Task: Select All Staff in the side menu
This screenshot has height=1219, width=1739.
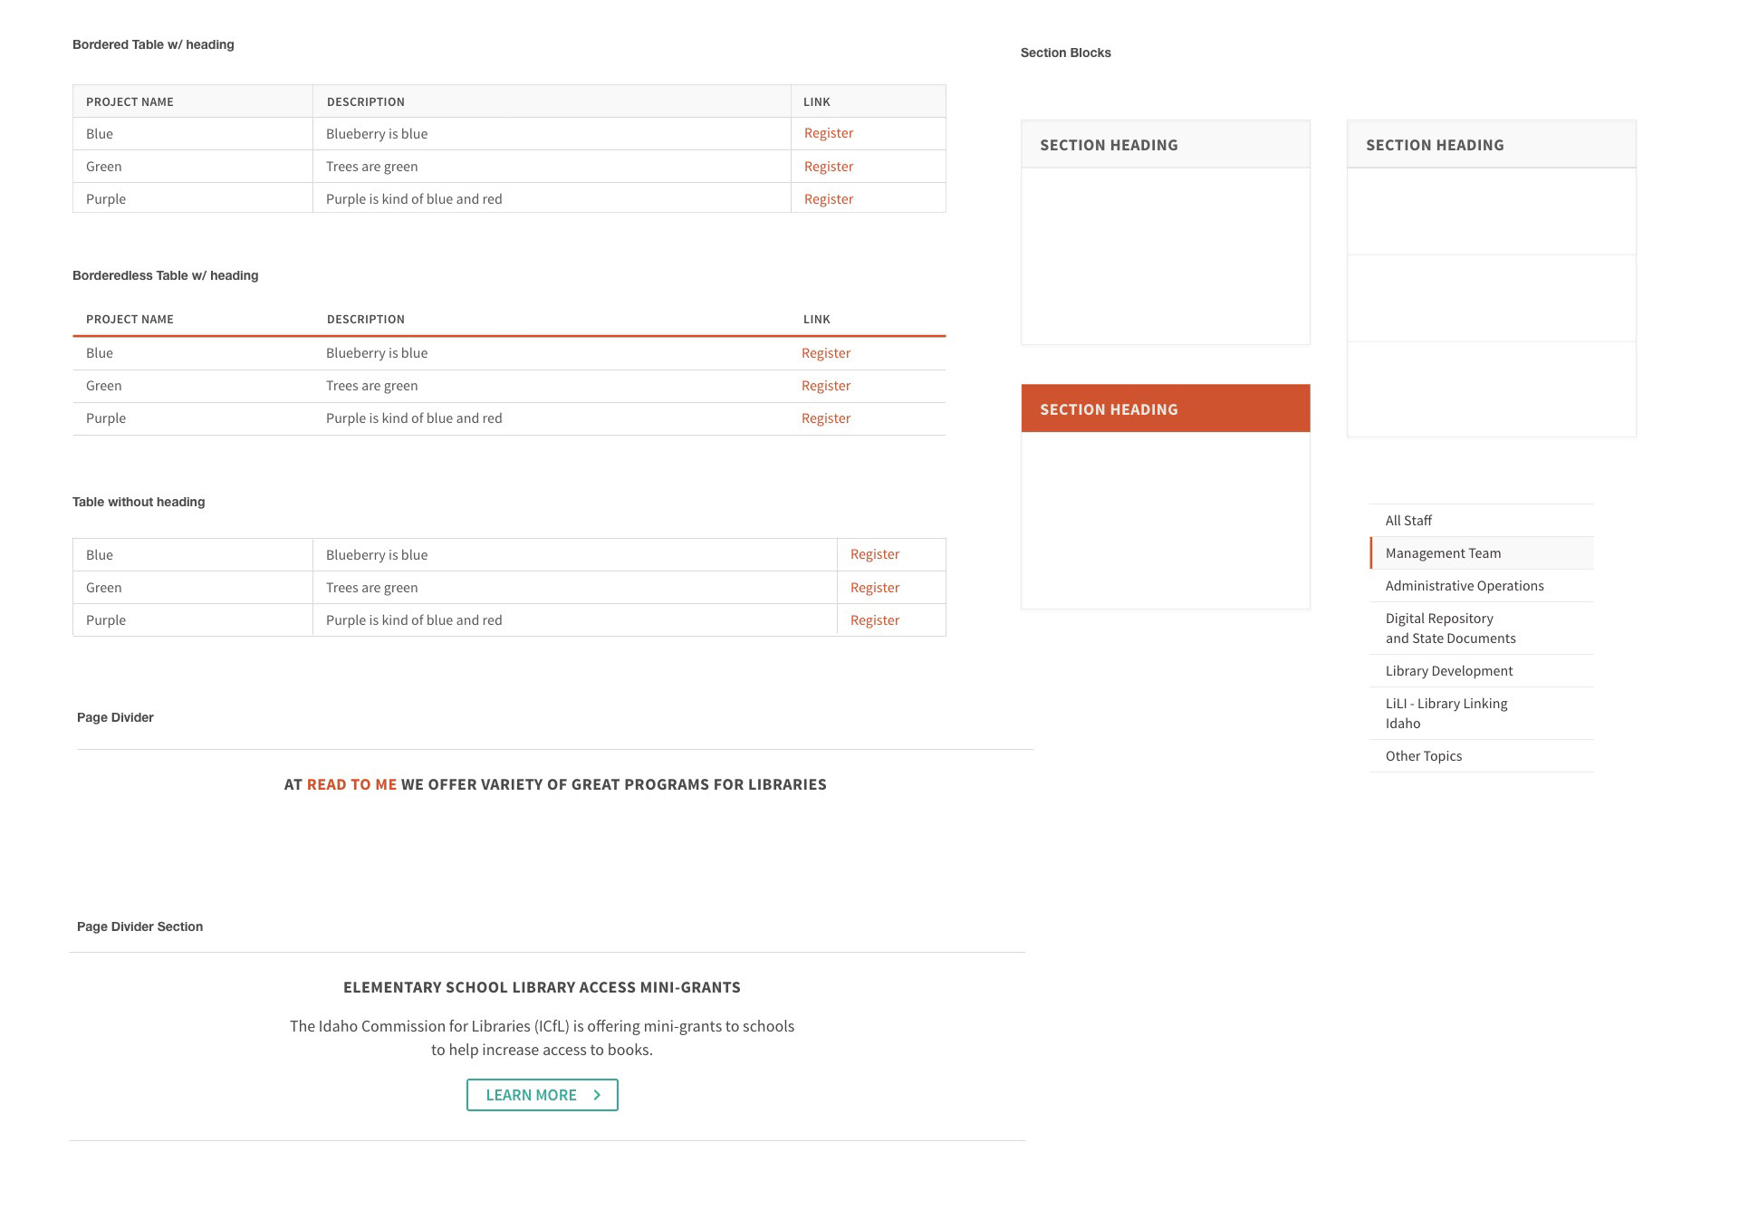Action: [x=1482, y=521]
